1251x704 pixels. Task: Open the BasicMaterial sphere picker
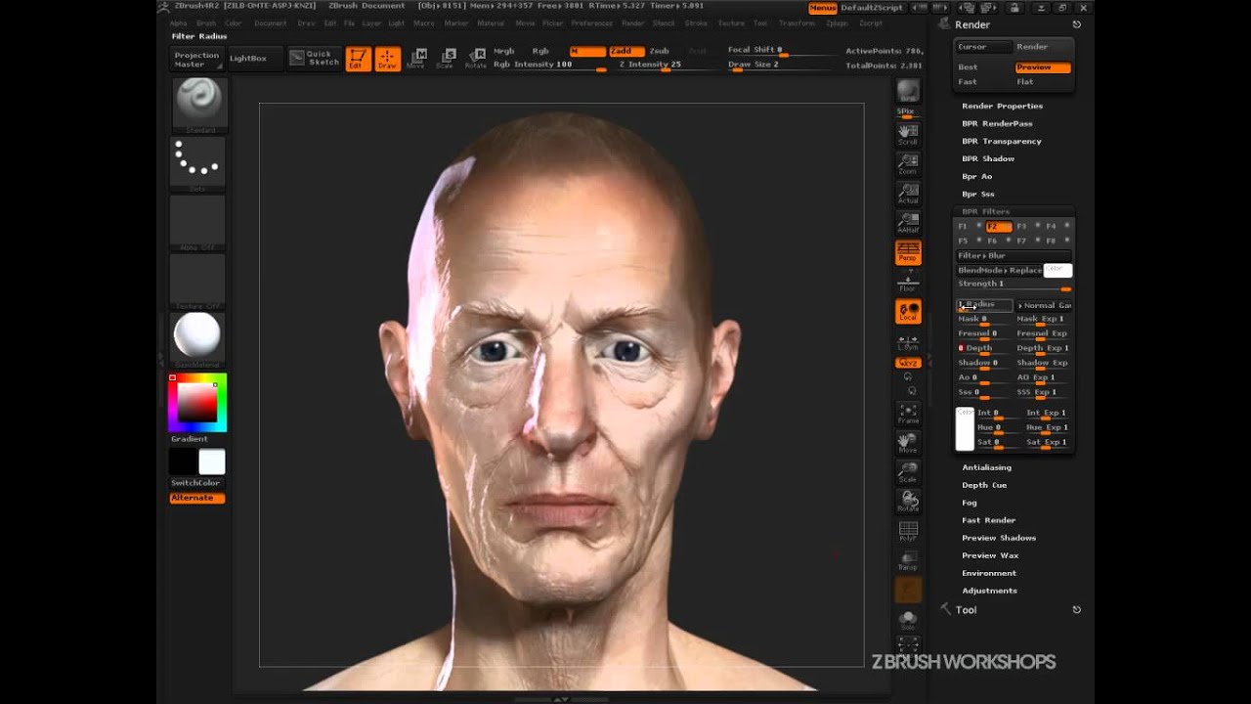[199, 339]
